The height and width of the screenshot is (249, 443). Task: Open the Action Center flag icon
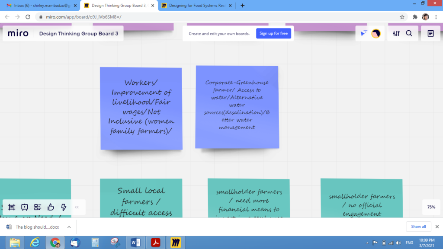(375, 243)
